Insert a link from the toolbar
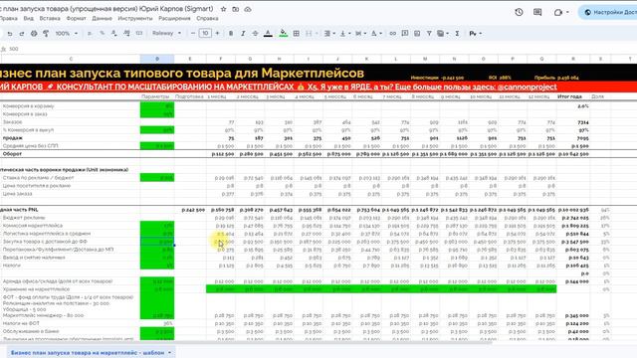 point(392,33)
